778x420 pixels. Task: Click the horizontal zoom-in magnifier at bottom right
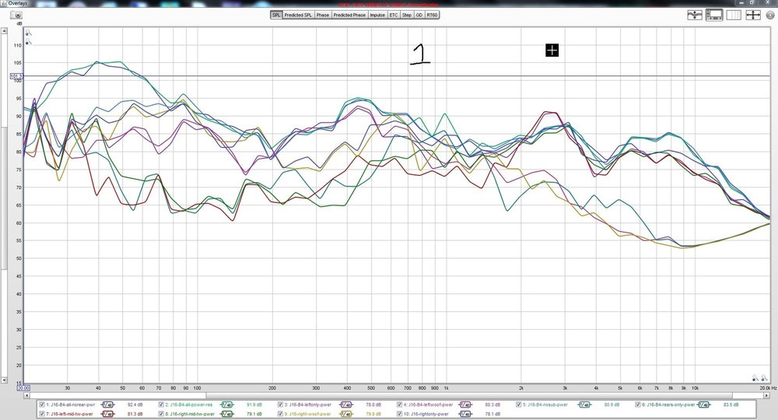(764, 378)
